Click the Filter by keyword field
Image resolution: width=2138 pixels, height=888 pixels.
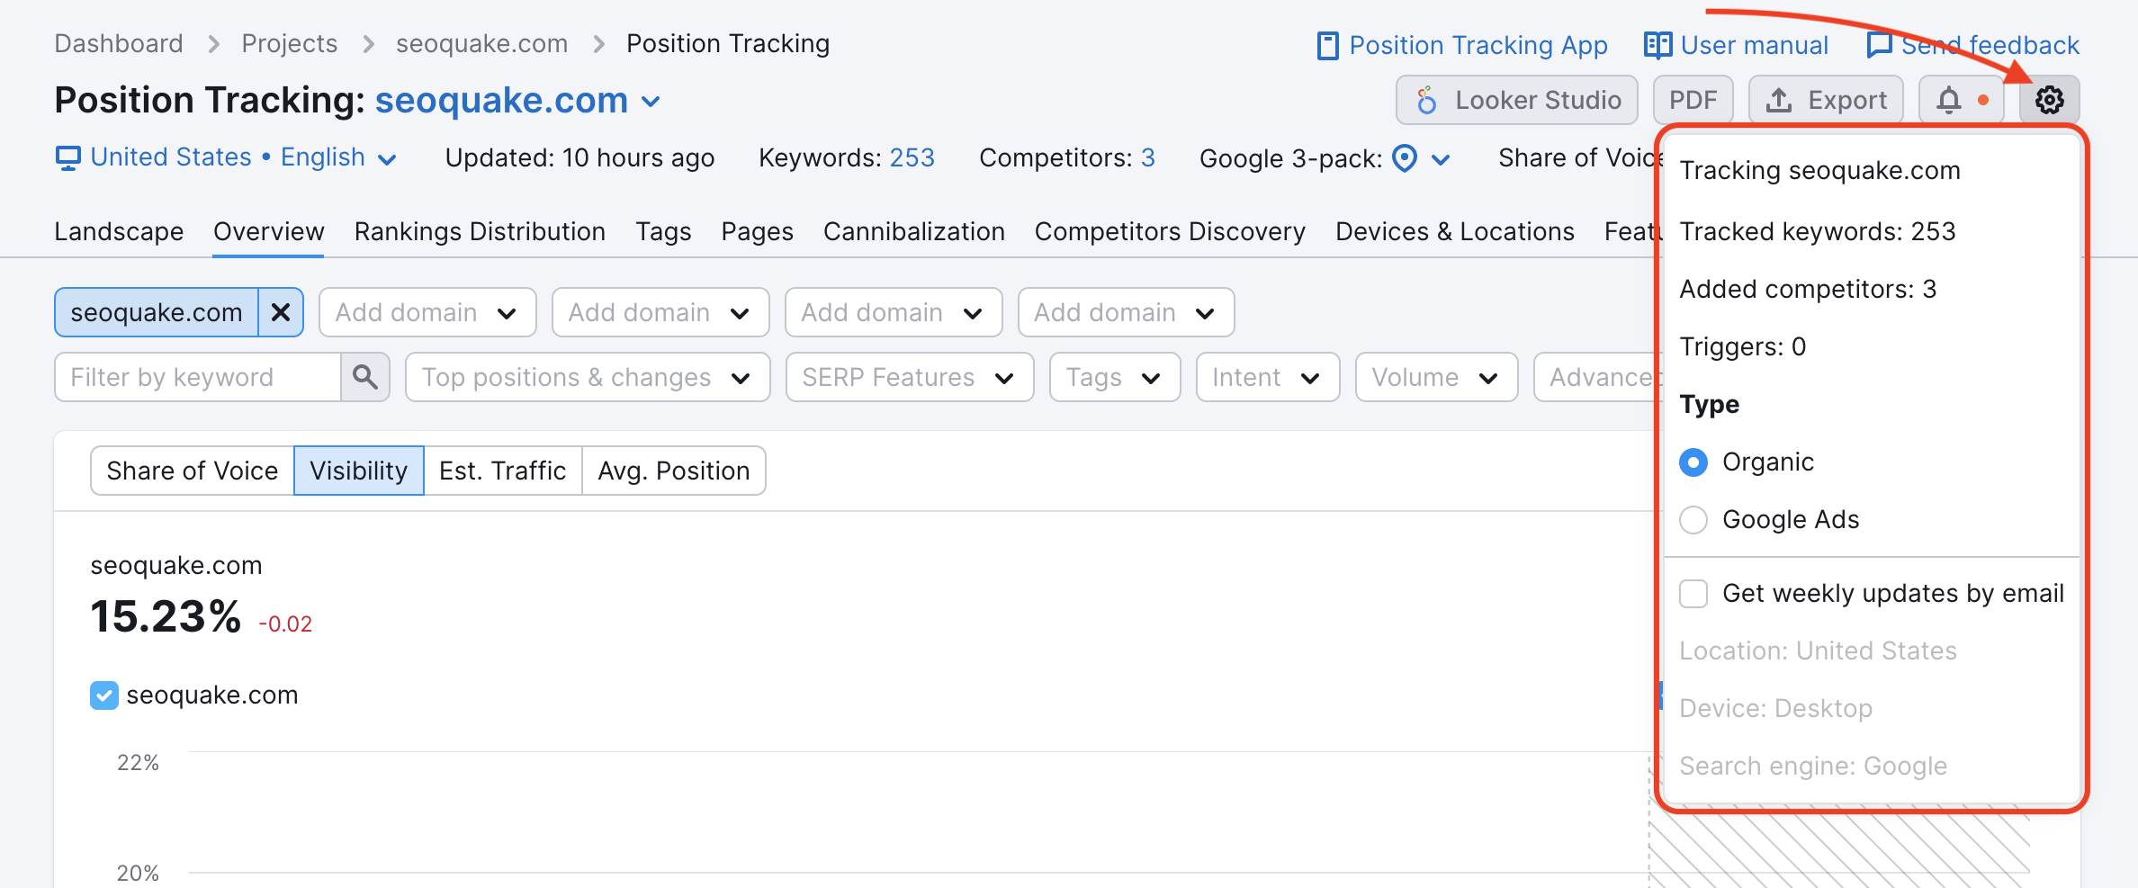[x=198, y=377]
